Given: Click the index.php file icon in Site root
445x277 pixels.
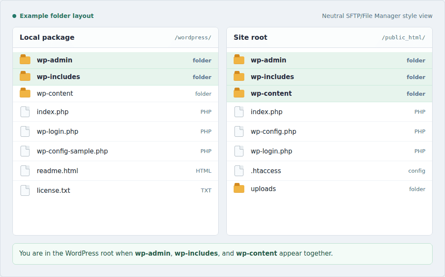Looking at the screenshot, I should 239,112.
